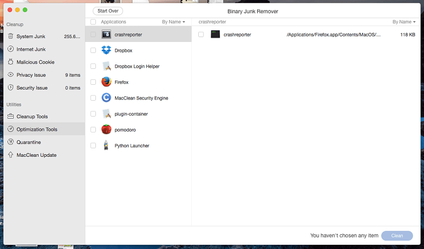Viewport: 424px width, 249px height.
Task: Click the pomodoro tomato icon
Action: (x=107, y=129)
